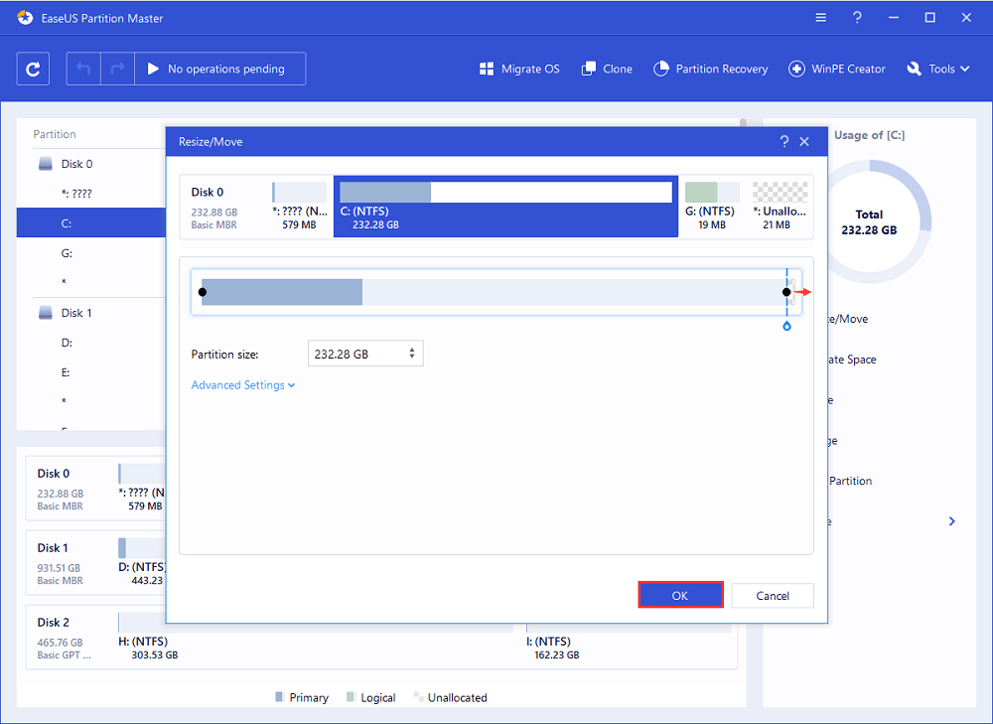This screenshot has height=724, width=993.
Task: Select G: (NTFS) 19 MB partition in dialog
Action: pyautogui.click(x=711, y=207)
